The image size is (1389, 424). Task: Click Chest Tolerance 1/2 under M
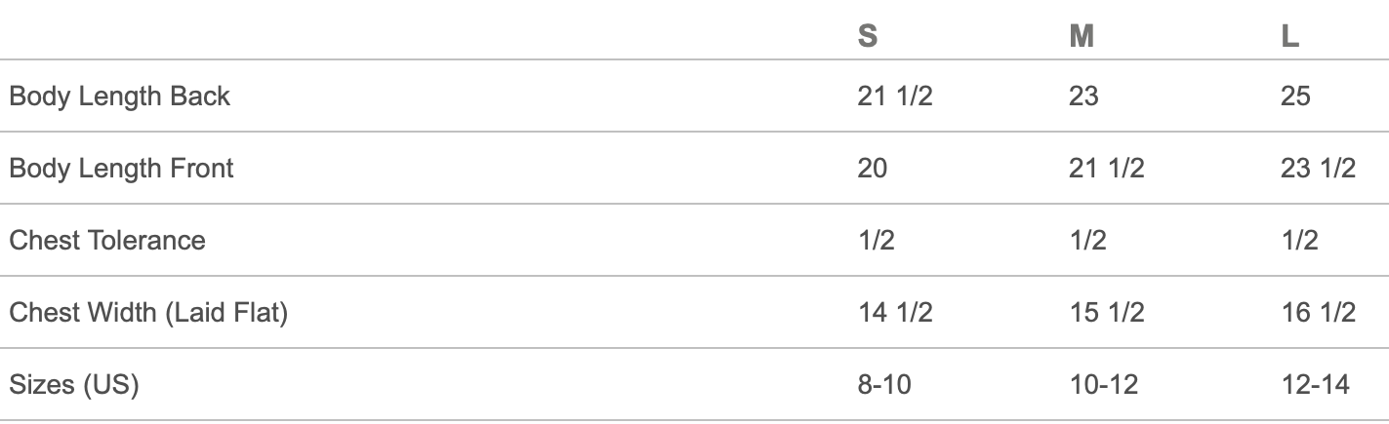(x=1088, y=240)
